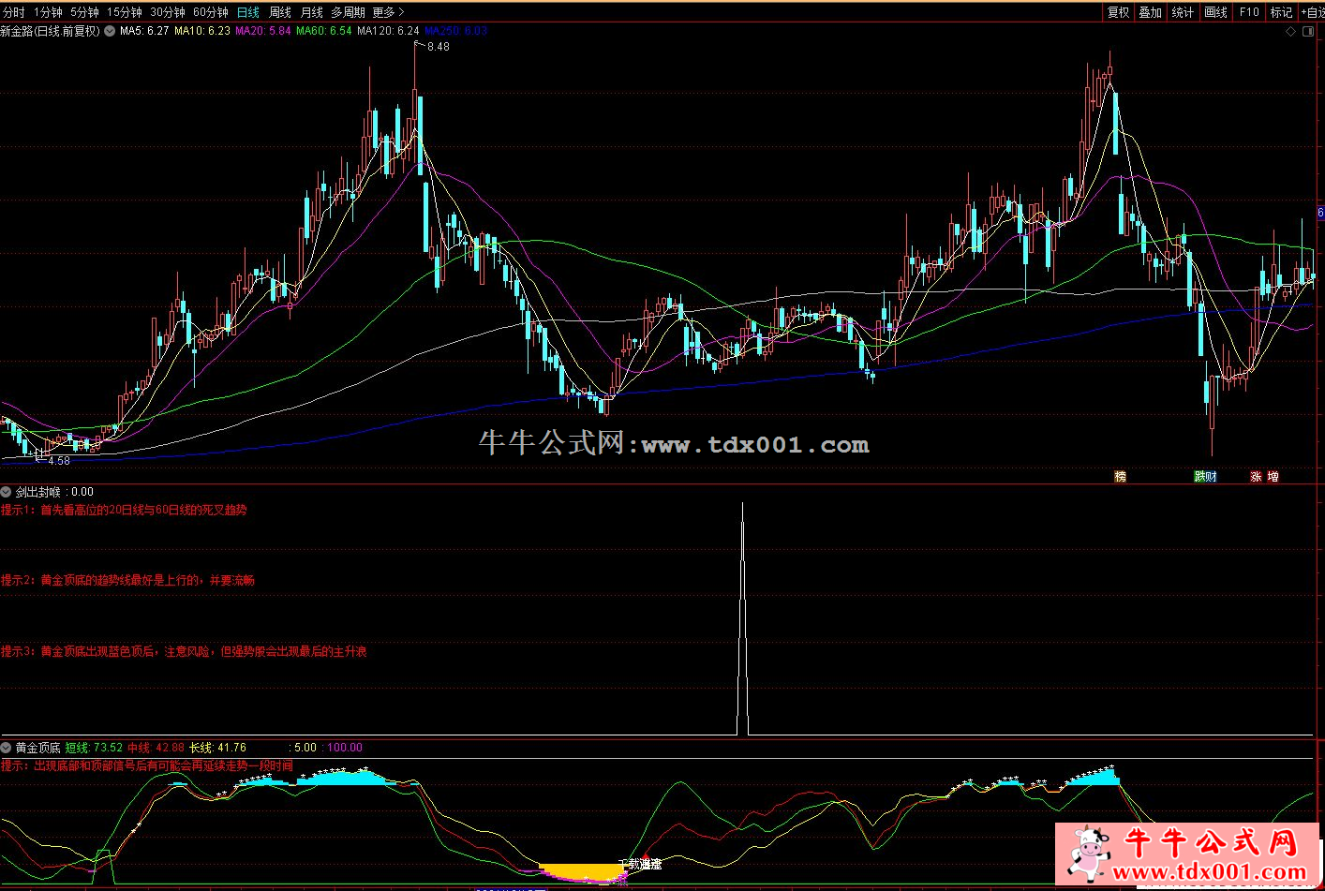1325x891 pixels.
Task: Open the 黄金顶底 indicator panel dropdown
Action: [x=7, y=748]
